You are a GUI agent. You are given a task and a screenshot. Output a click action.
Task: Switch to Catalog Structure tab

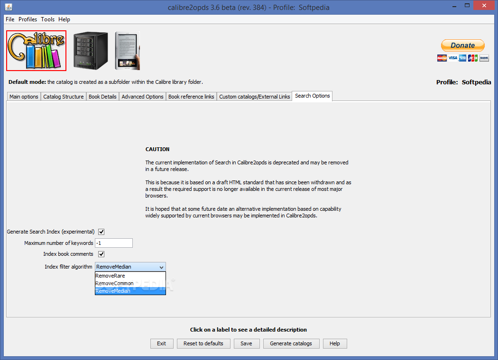tap(64, 97)
